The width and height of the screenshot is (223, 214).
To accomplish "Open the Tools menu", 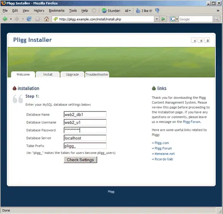I will tap(73, 11).
